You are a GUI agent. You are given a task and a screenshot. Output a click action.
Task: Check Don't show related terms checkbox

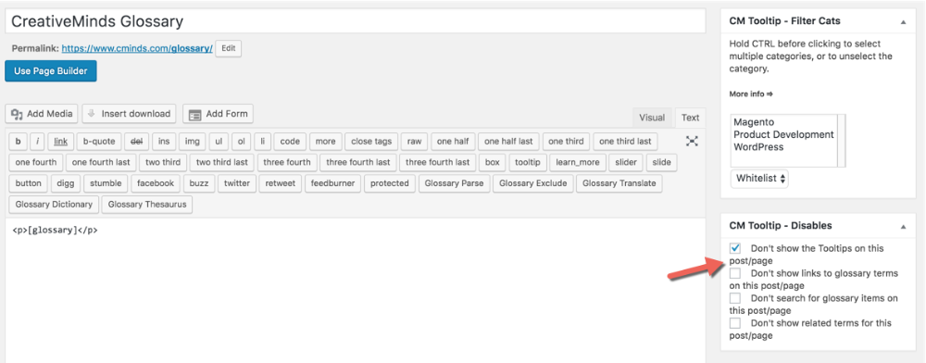tap(735, 323)
